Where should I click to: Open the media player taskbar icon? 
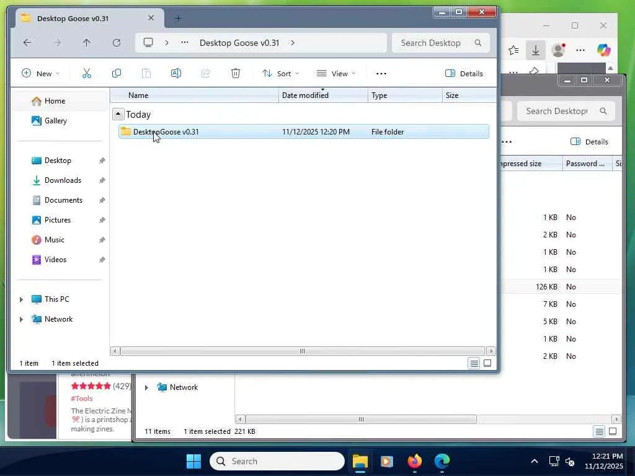[387, 461]
